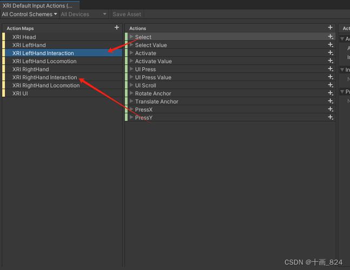Select the Rotate Anchor action row
Viewport: 350px width, 270px height.
click(x=230, y=93)
